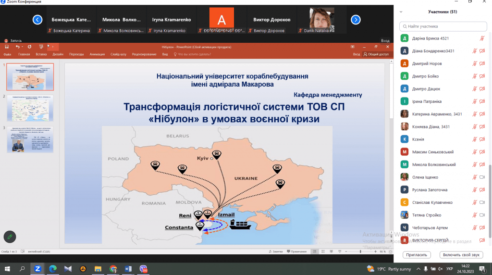Click the green annotation pencil button
The height and width of the screenshot is (275, 492).
(10, 237)
